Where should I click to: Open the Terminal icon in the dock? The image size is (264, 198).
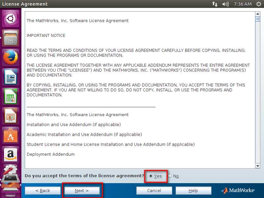click(11, 179)
